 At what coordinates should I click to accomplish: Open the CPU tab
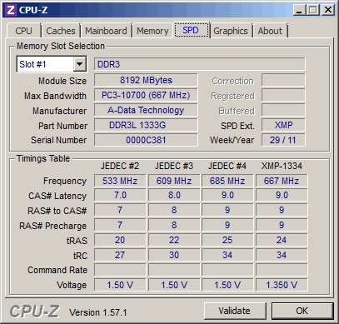click(23, 31)
